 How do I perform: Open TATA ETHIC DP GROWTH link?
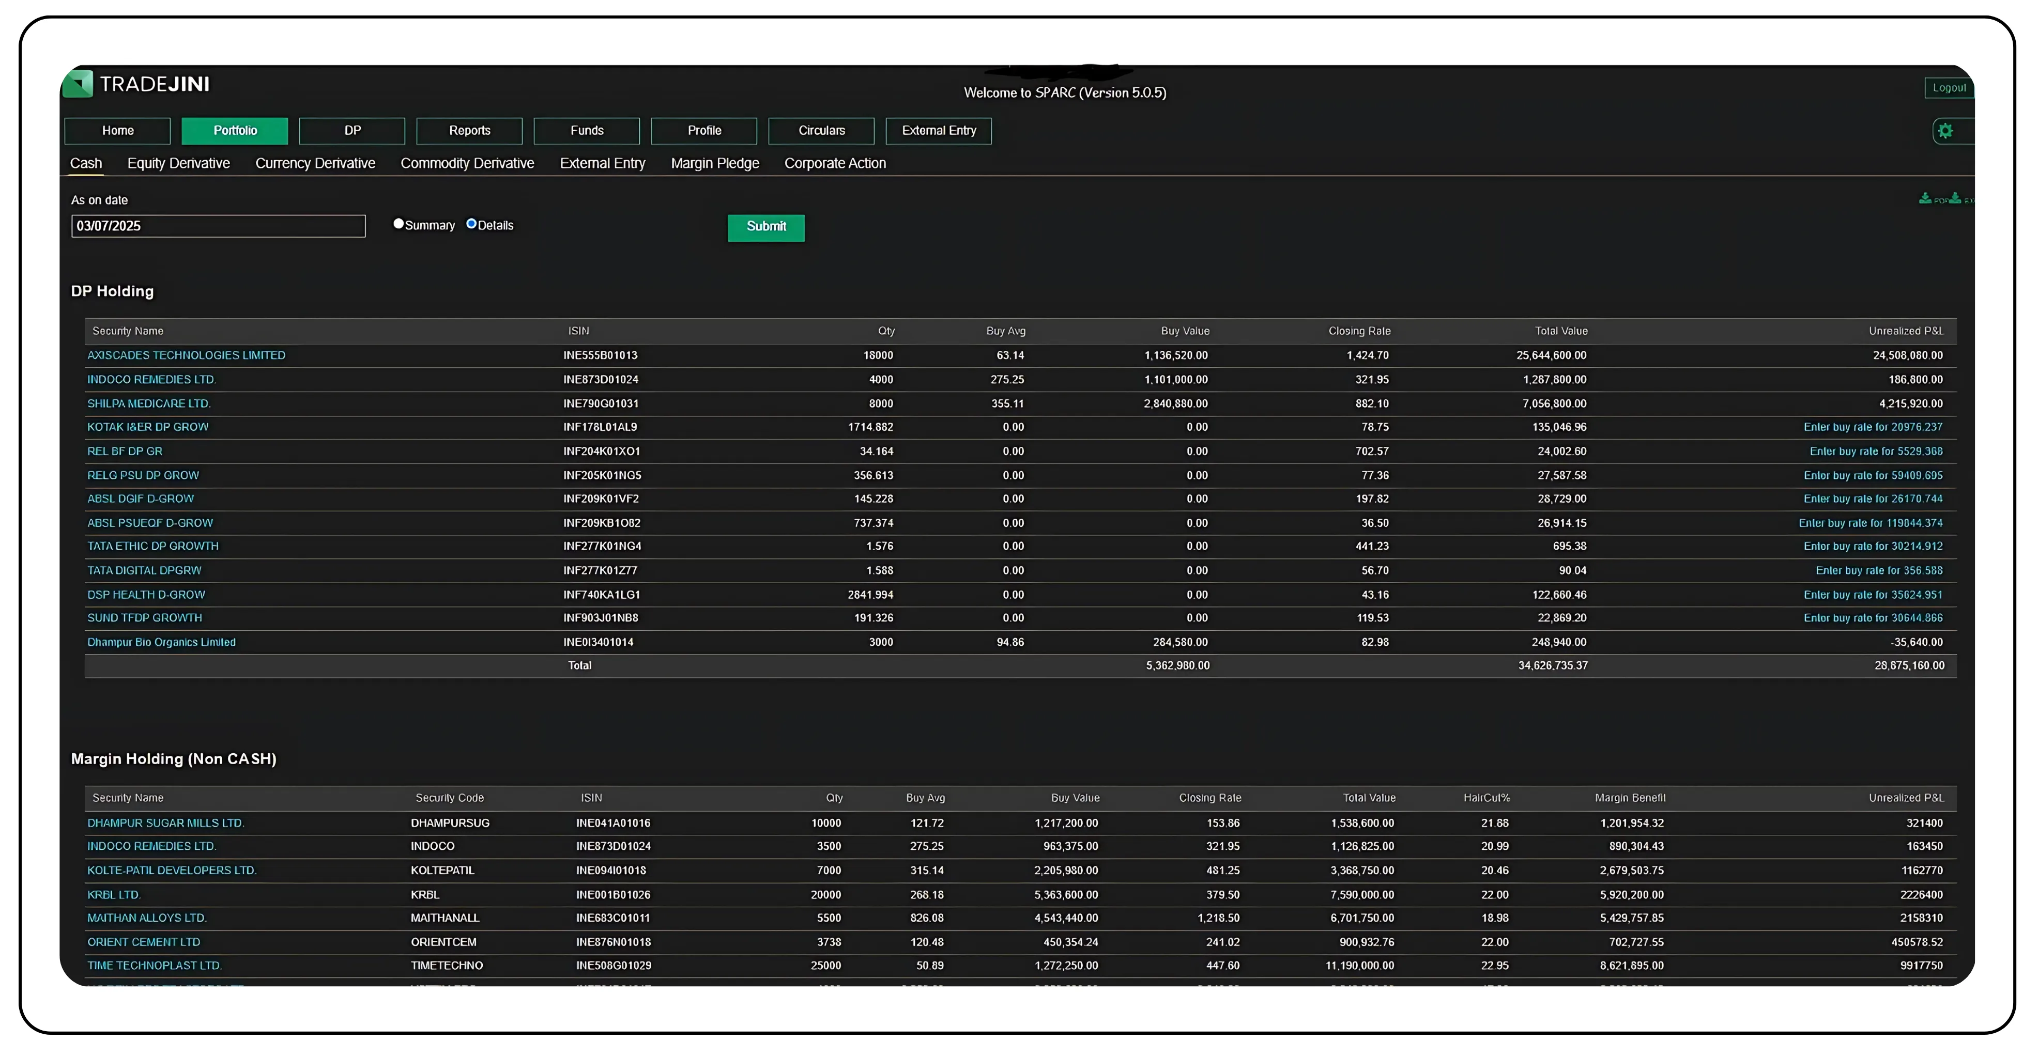(x=152, y=546)
